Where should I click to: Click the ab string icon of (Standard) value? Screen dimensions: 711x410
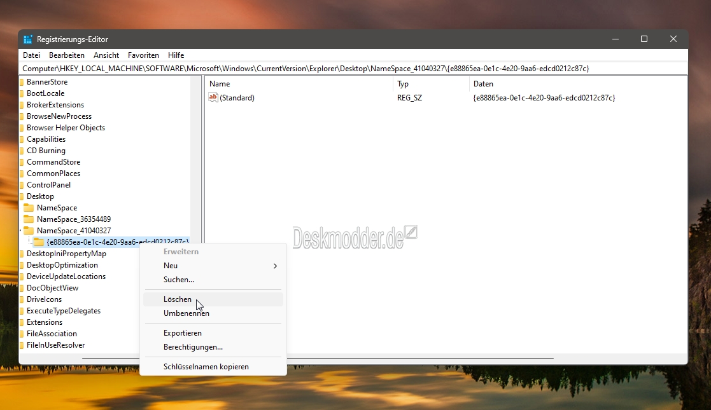[x=213, y=97]
